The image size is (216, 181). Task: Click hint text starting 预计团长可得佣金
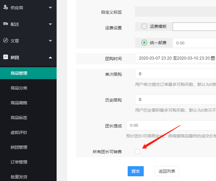(171, 136)
